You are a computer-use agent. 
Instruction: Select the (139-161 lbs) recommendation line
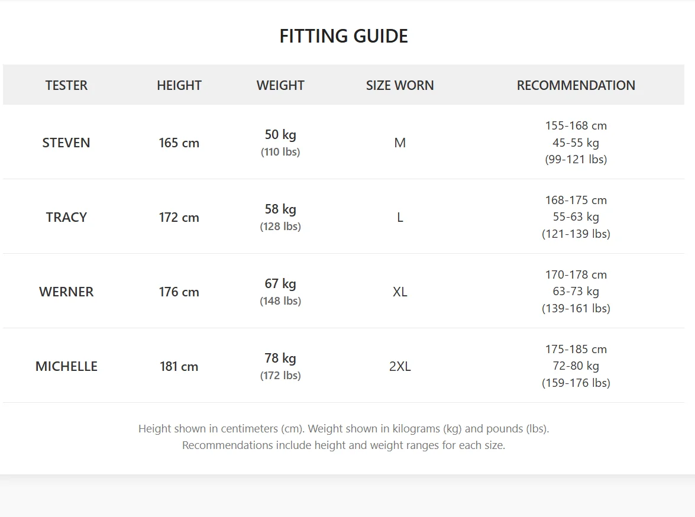(576, 308)
